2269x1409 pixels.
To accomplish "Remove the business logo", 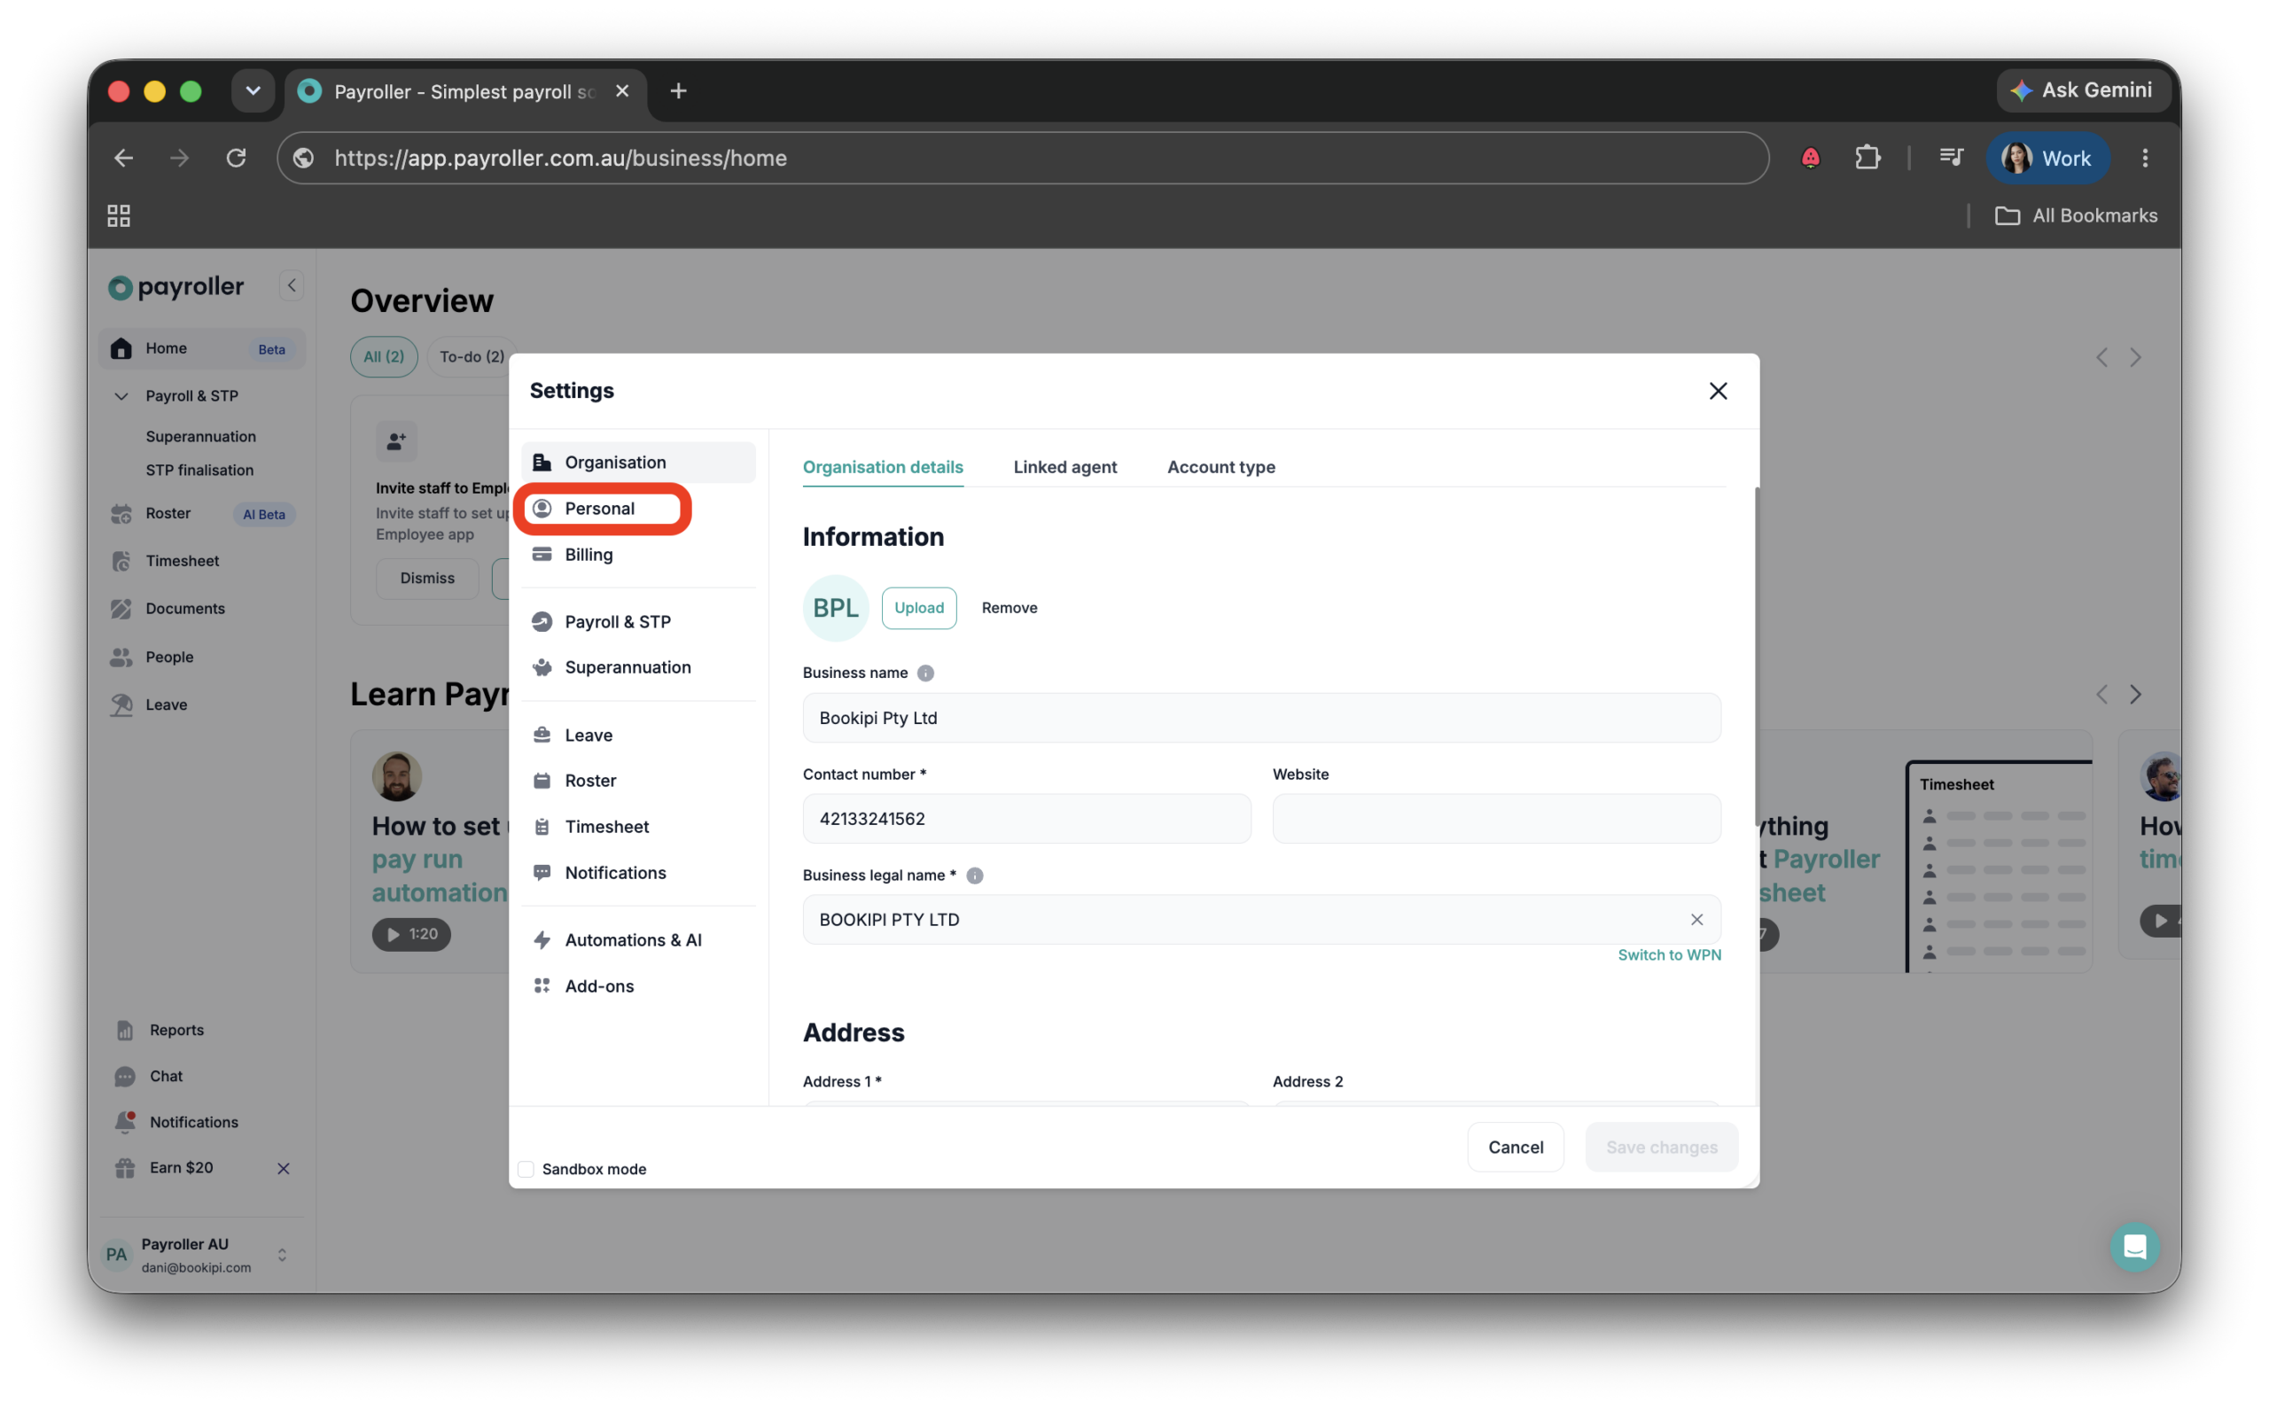I will (1010, 608).
